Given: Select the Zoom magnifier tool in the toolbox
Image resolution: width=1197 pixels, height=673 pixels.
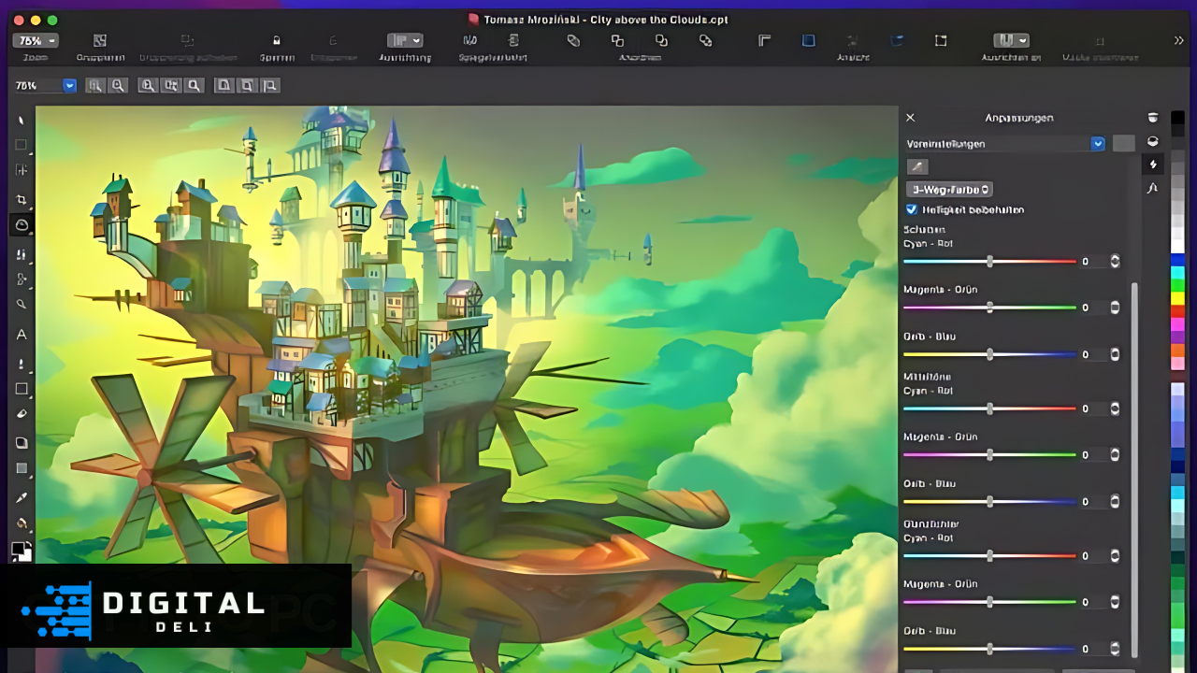Looking at the screenshot, I should [x=21, y=304].
